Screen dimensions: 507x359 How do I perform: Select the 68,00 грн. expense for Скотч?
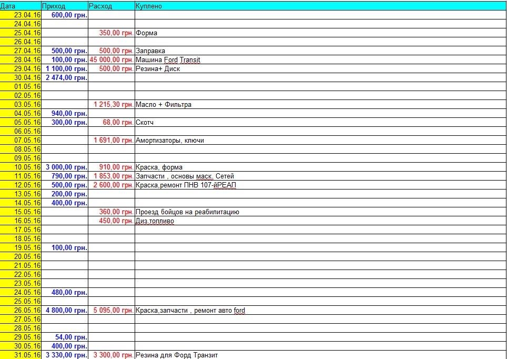point(111,122)
